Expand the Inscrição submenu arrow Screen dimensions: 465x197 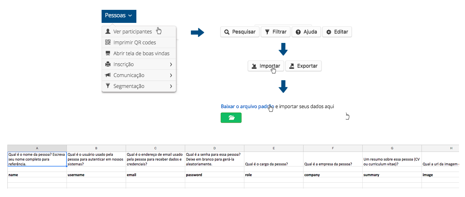[x=171, y=64]
